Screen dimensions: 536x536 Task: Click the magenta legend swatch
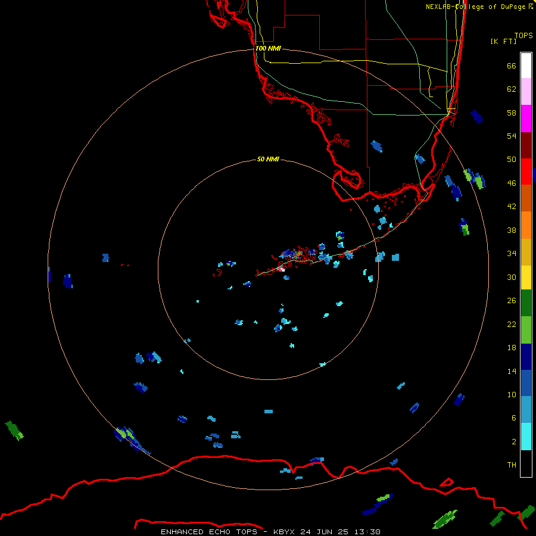pos(526,119)
